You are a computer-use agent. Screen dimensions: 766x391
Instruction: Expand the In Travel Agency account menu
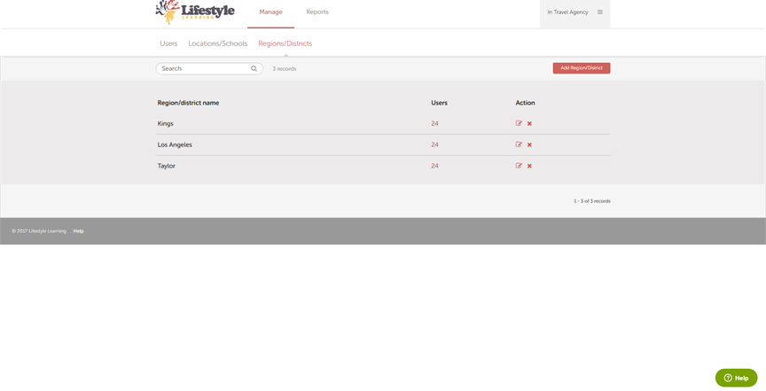[x=567, y=12]
